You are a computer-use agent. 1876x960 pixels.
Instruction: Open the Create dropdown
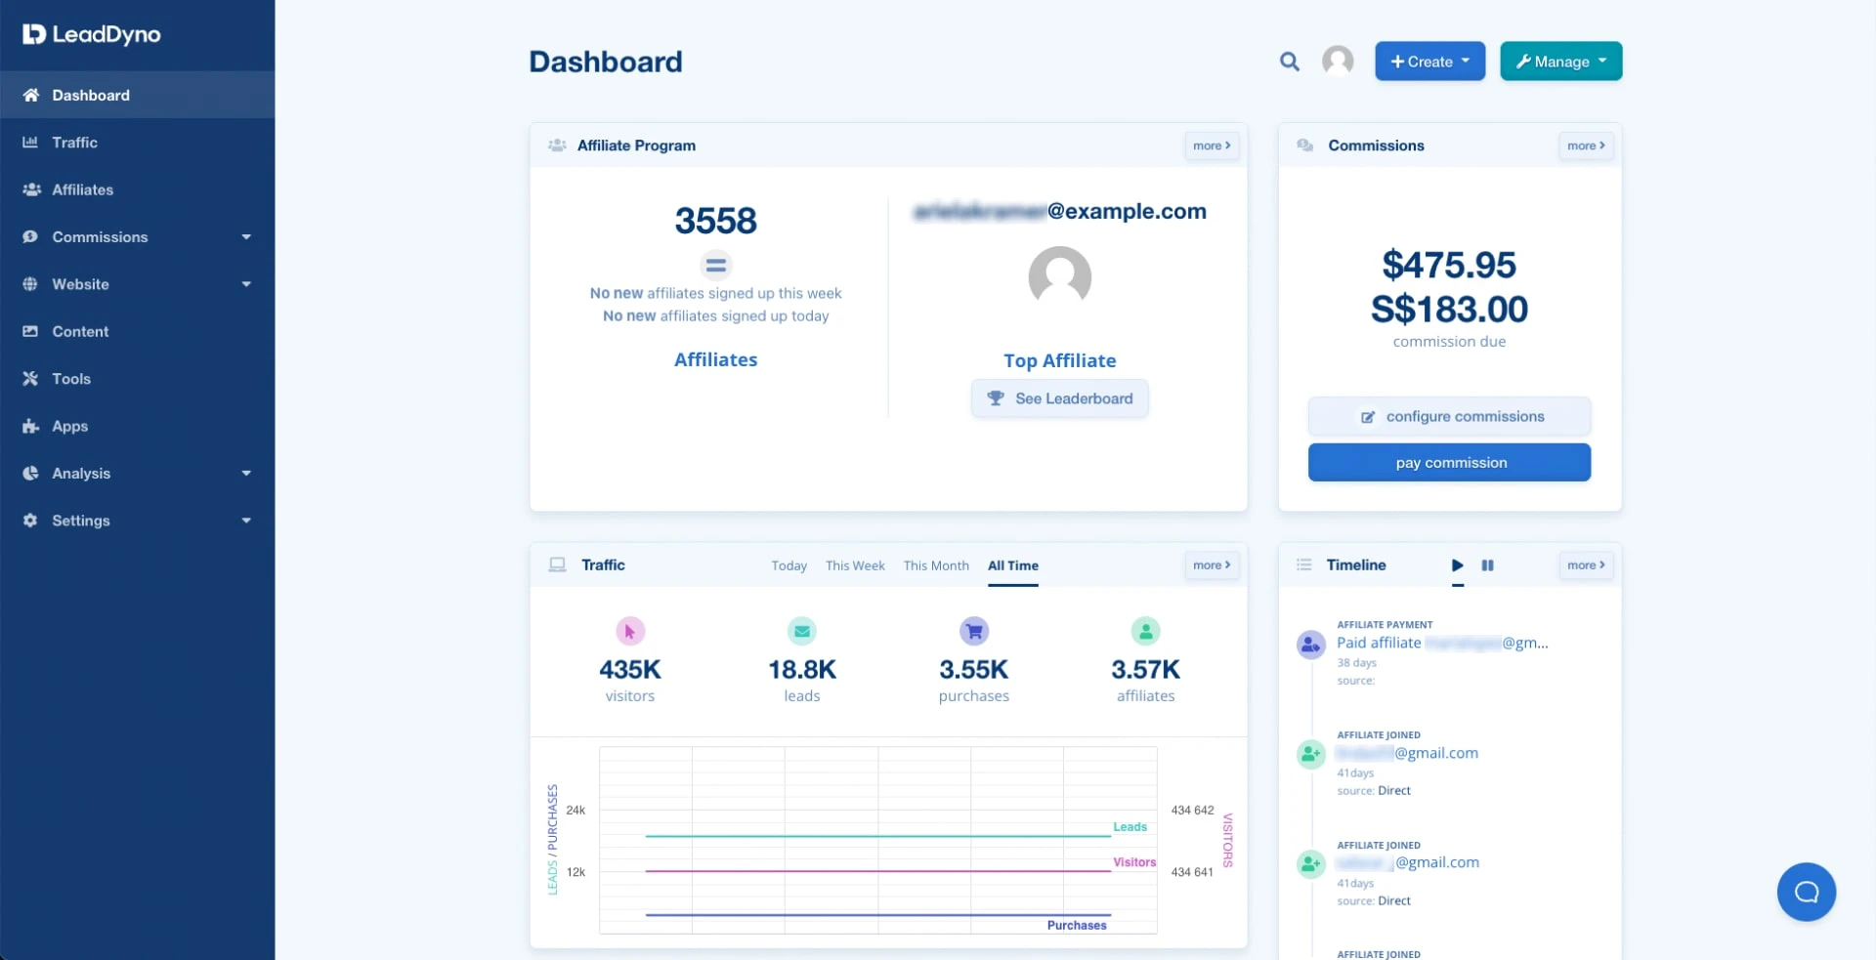tap(1429, 62)
